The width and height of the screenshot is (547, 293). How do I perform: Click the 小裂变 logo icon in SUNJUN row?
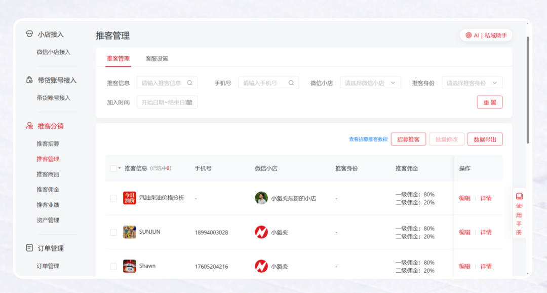tap(261, 232)
